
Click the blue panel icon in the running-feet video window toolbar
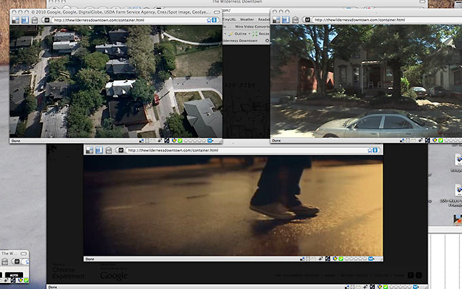pos(99,150)
